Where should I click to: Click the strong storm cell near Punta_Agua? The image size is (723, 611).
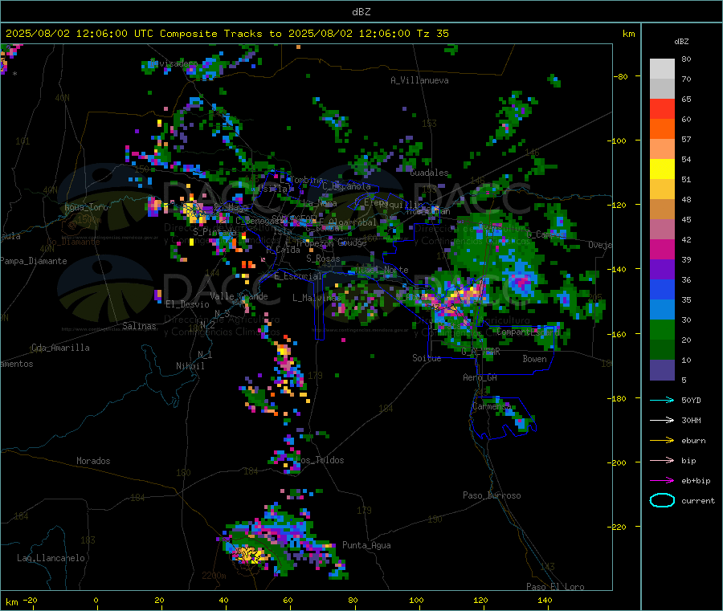[x=249, y=553]
